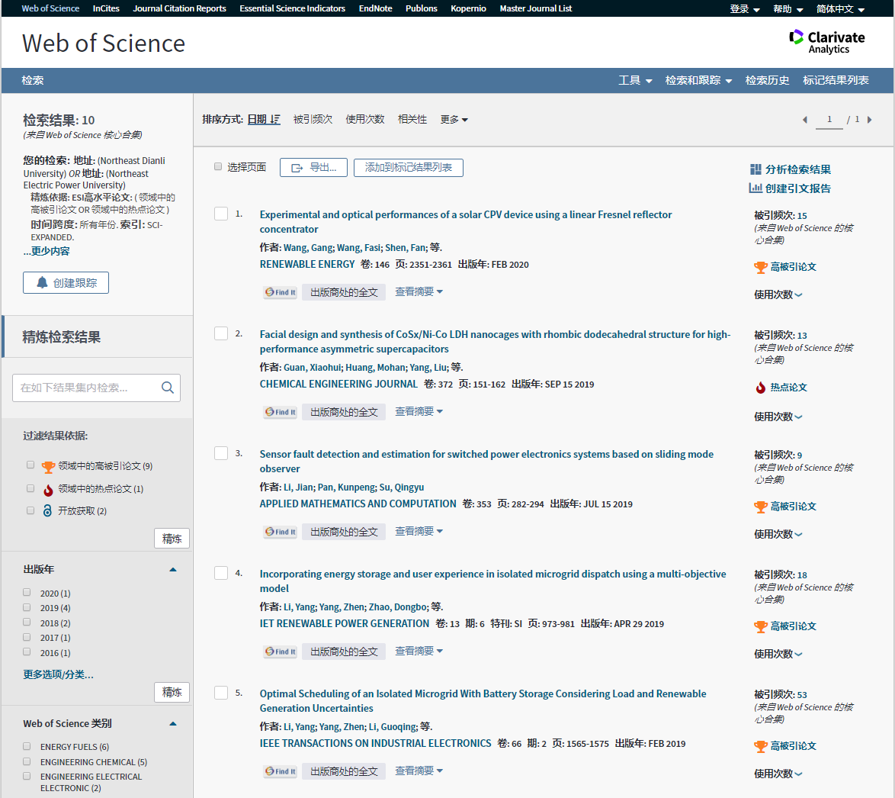The height and width of the screenshot is (798, 895).
Task: Check the highly cited papers filter (9)
Action: (x=30, y=465)
